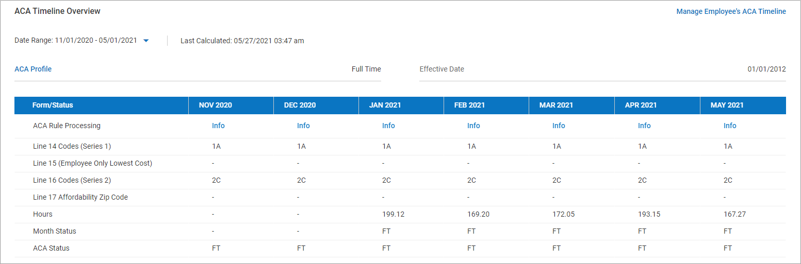This screenshot has height=264, width=801.
Task: Click the Date Range 11/01/2020 - 05/01/2021 text
Action: 76,41
